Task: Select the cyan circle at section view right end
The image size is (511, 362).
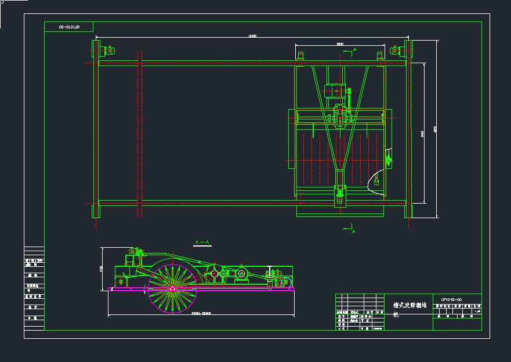Action: tap(282, 283)
